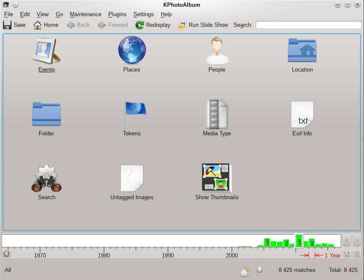Image resolution: width=364 pixels, height=280 pixels.
Task: Click the 1980 label on timeline
Action: coord(104,255)
